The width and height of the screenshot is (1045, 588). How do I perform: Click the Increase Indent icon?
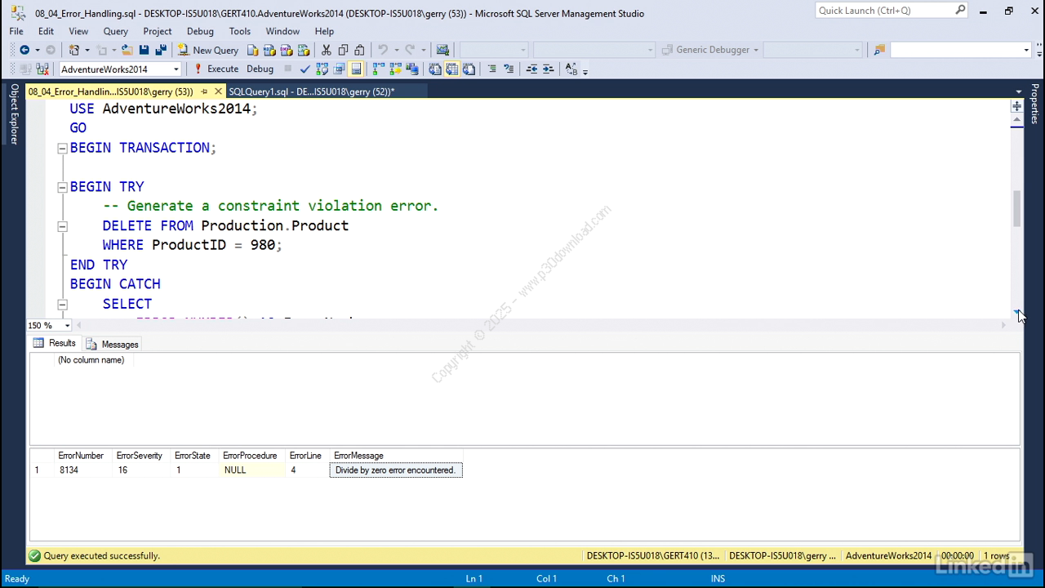548,69
